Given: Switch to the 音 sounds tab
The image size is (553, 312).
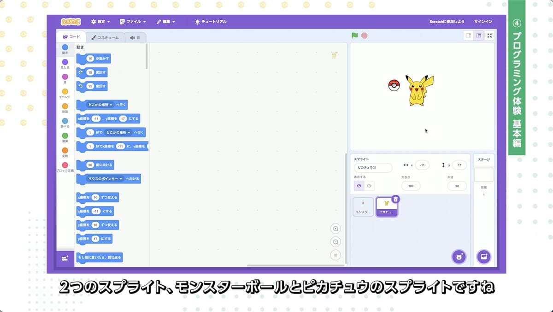Looking at the screenshot, I should point(135,37).
